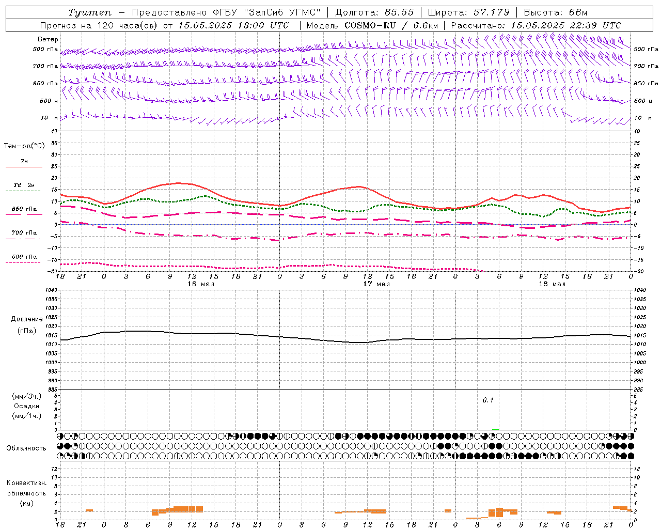Select 'Рассчитано: 15.05.2025 22:39 UTC' calculation time

pos(536,25)
